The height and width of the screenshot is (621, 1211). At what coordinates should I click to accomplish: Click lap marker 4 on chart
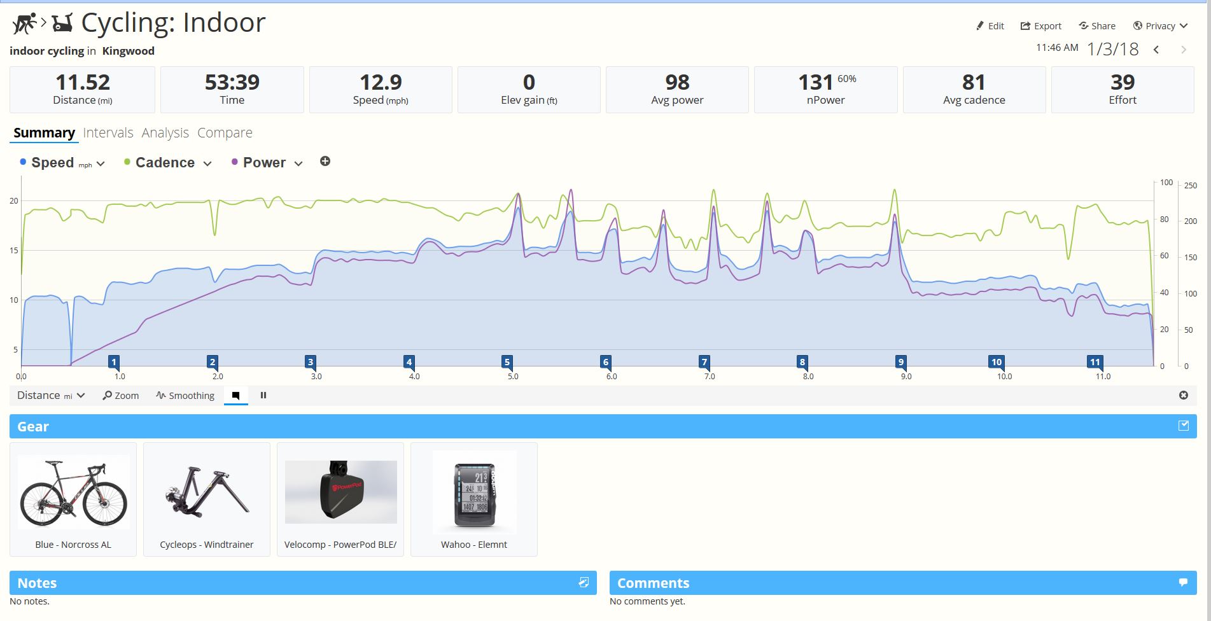click(409, 362)
